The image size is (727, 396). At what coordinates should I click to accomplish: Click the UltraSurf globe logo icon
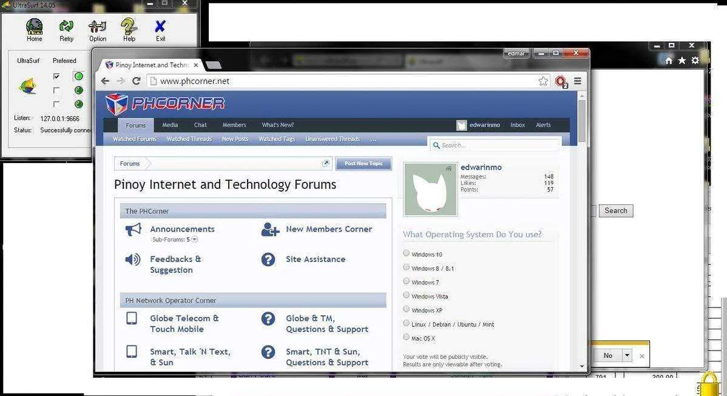[x=27, y=86]
